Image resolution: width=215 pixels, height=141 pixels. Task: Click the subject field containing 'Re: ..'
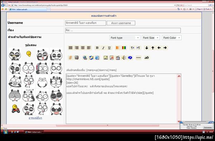tap(123, 30)
